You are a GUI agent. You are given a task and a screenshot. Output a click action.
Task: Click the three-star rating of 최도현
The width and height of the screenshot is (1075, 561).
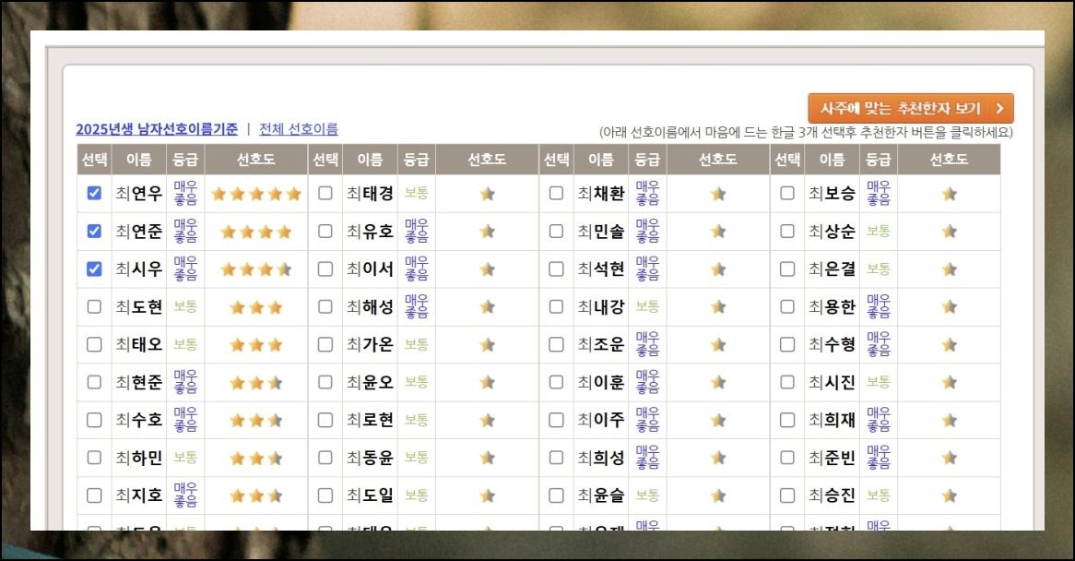(x=256, y=307)
